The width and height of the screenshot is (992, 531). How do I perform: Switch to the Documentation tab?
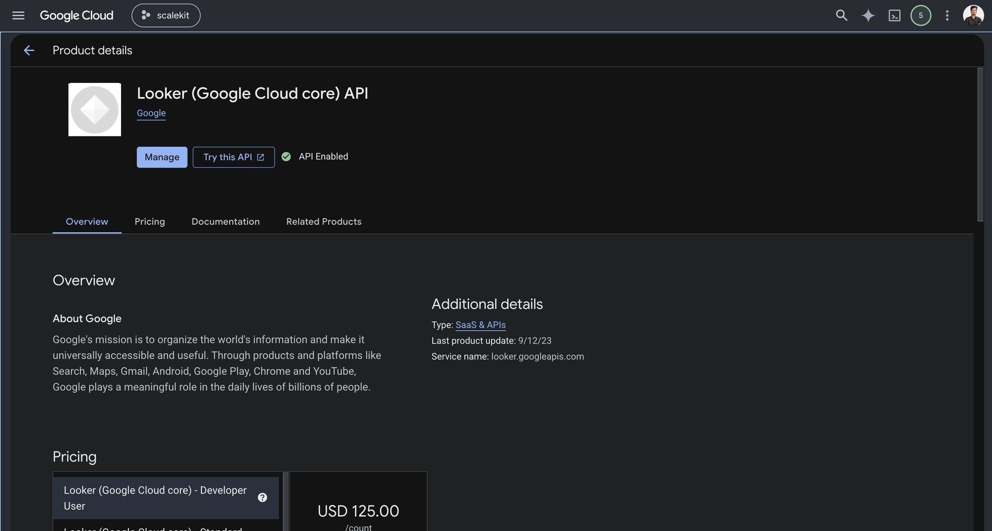point(226,222)
